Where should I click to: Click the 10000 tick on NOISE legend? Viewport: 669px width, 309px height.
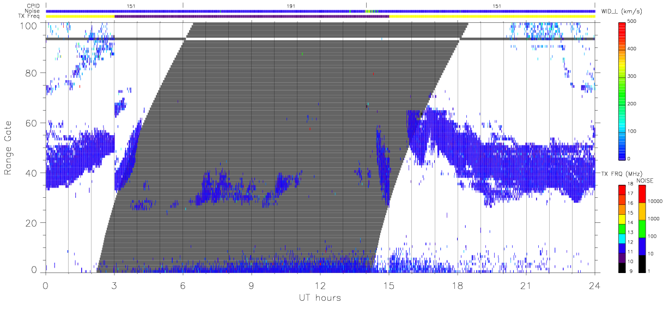pyautogui.click(x=655, y=201)
